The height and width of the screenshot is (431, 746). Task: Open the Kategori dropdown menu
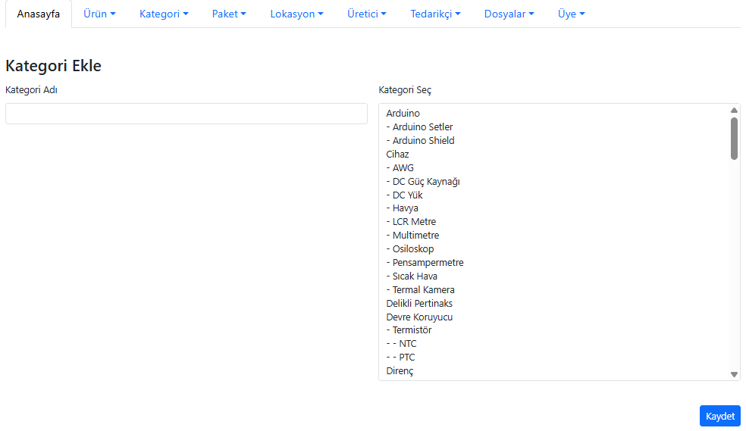pyautogui.click(x=164, y=14)
